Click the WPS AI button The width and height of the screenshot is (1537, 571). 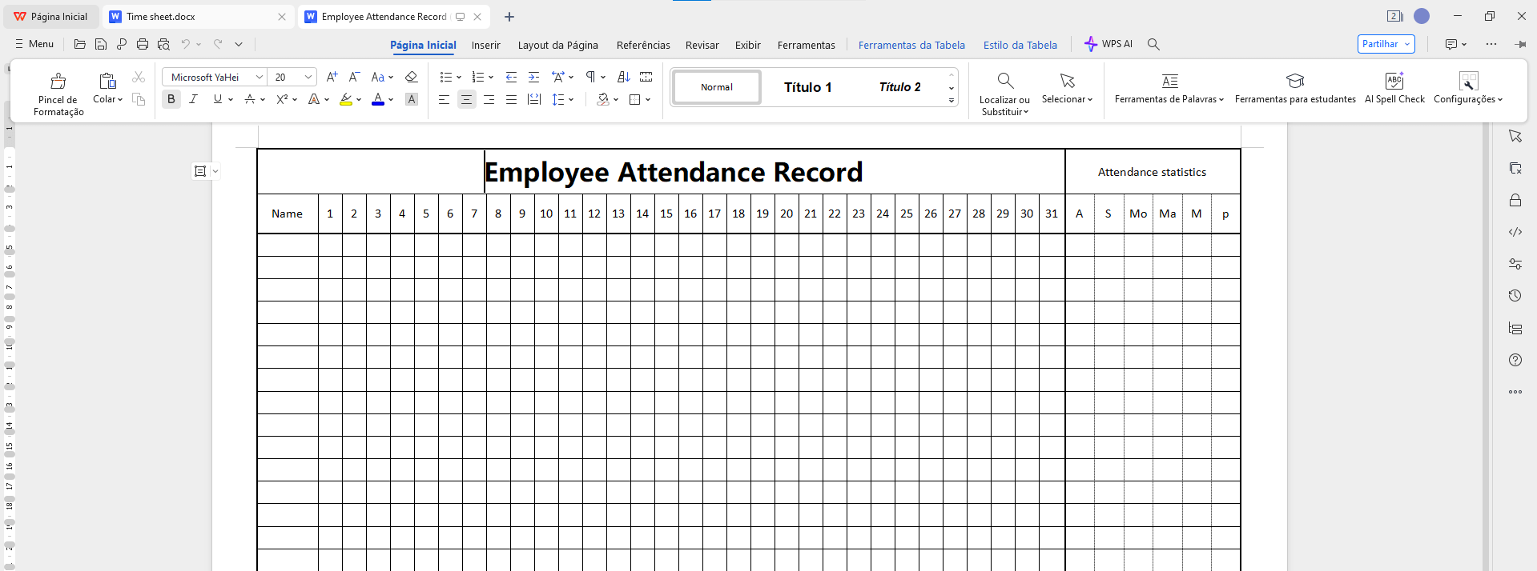coord(1108,44)
